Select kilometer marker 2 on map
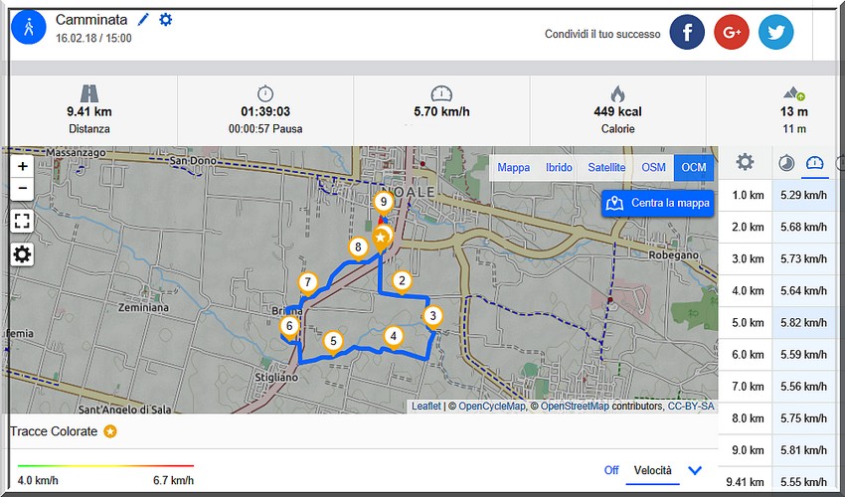 (x=402, y=281)
